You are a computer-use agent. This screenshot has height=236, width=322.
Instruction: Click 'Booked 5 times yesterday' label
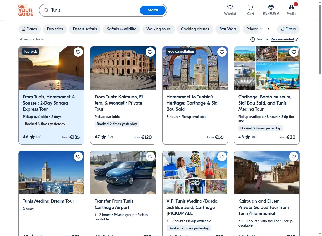(x=45, y=124)
